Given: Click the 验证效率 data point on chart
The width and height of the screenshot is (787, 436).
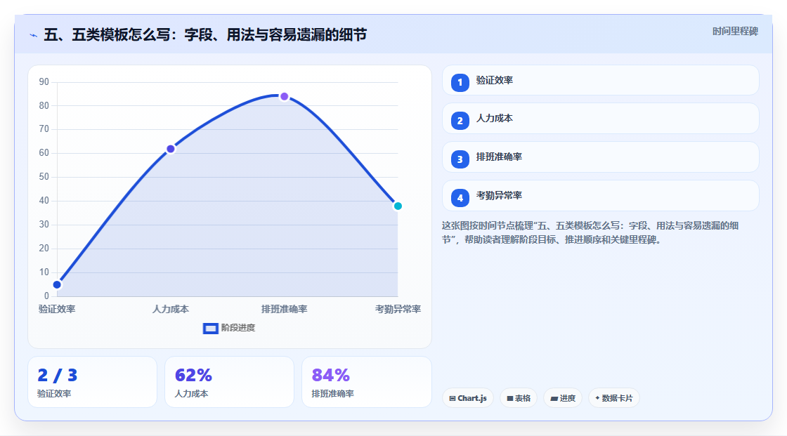Looking at the screenshot, I should pyautogui.click(x=57, y=285).
